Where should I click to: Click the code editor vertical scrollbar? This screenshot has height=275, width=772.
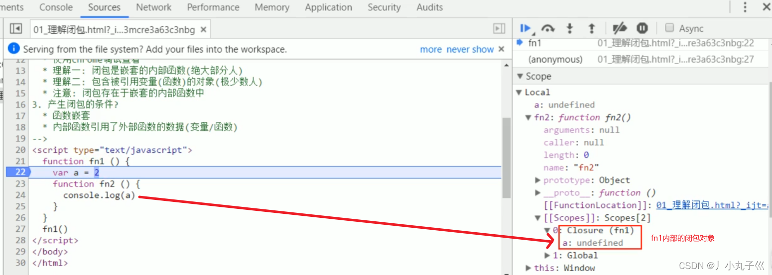coord(506,157)
